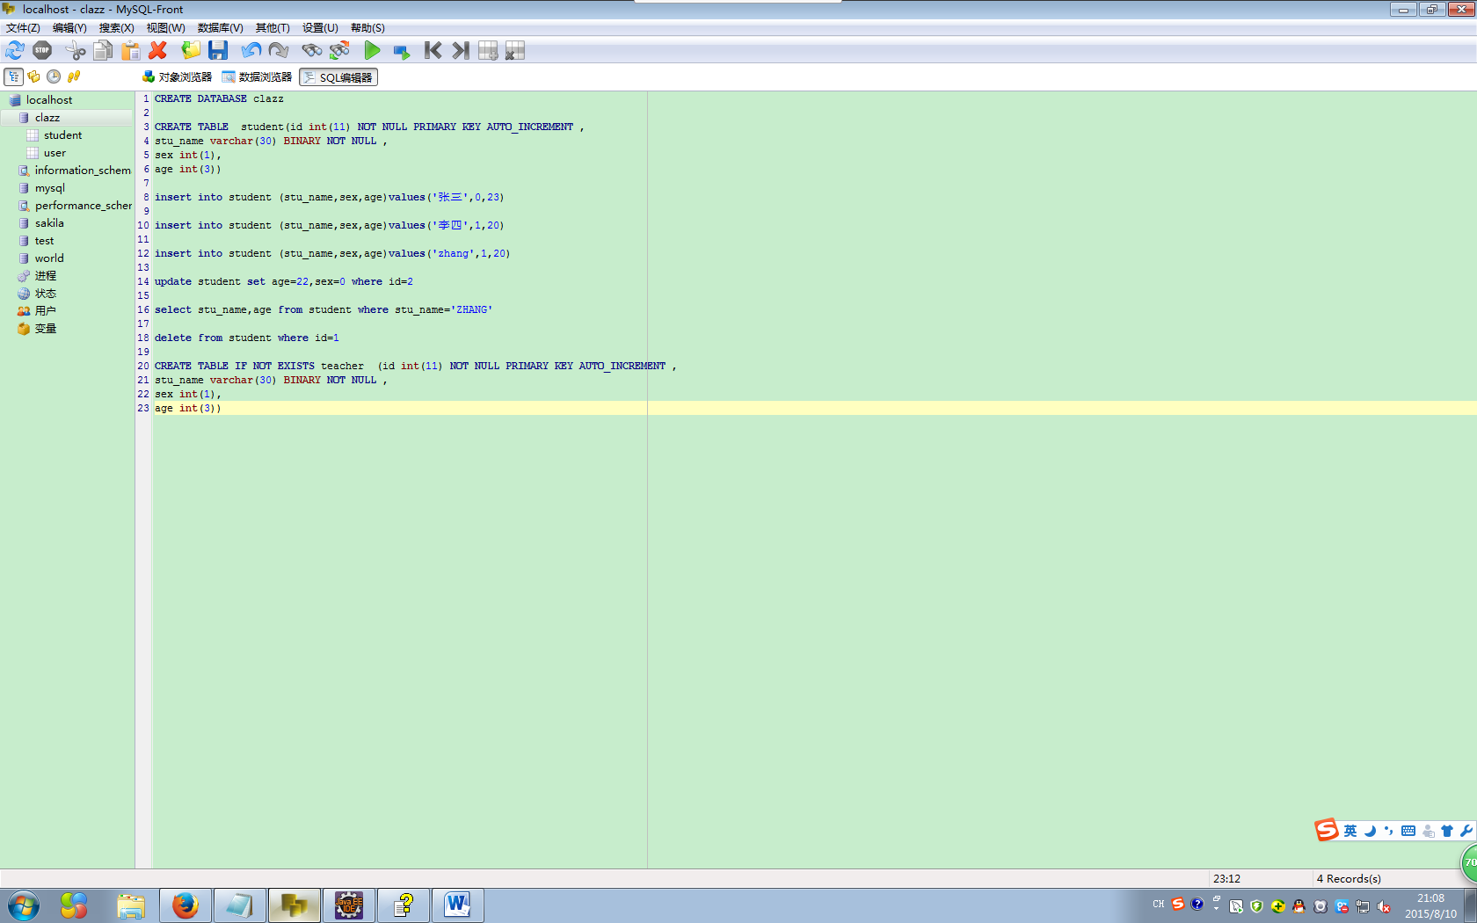The width and height of the screenshot is (1477, 923).
Task: Click the copy documents icon
Action: 103,51
